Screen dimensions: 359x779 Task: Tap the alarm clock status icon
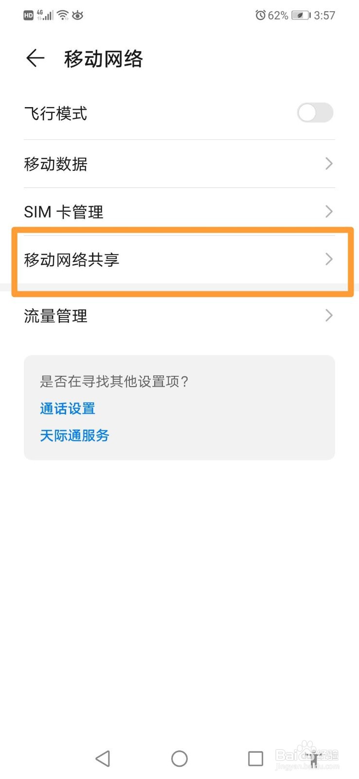[262, 15]
